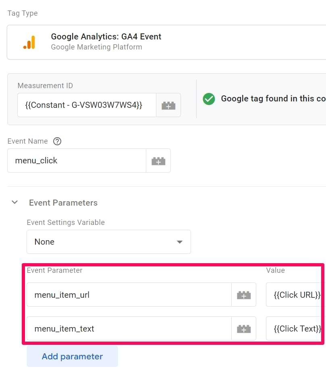Click the menu_click event name field
This screenshot has height=373, width=326.
pos(77,160)
